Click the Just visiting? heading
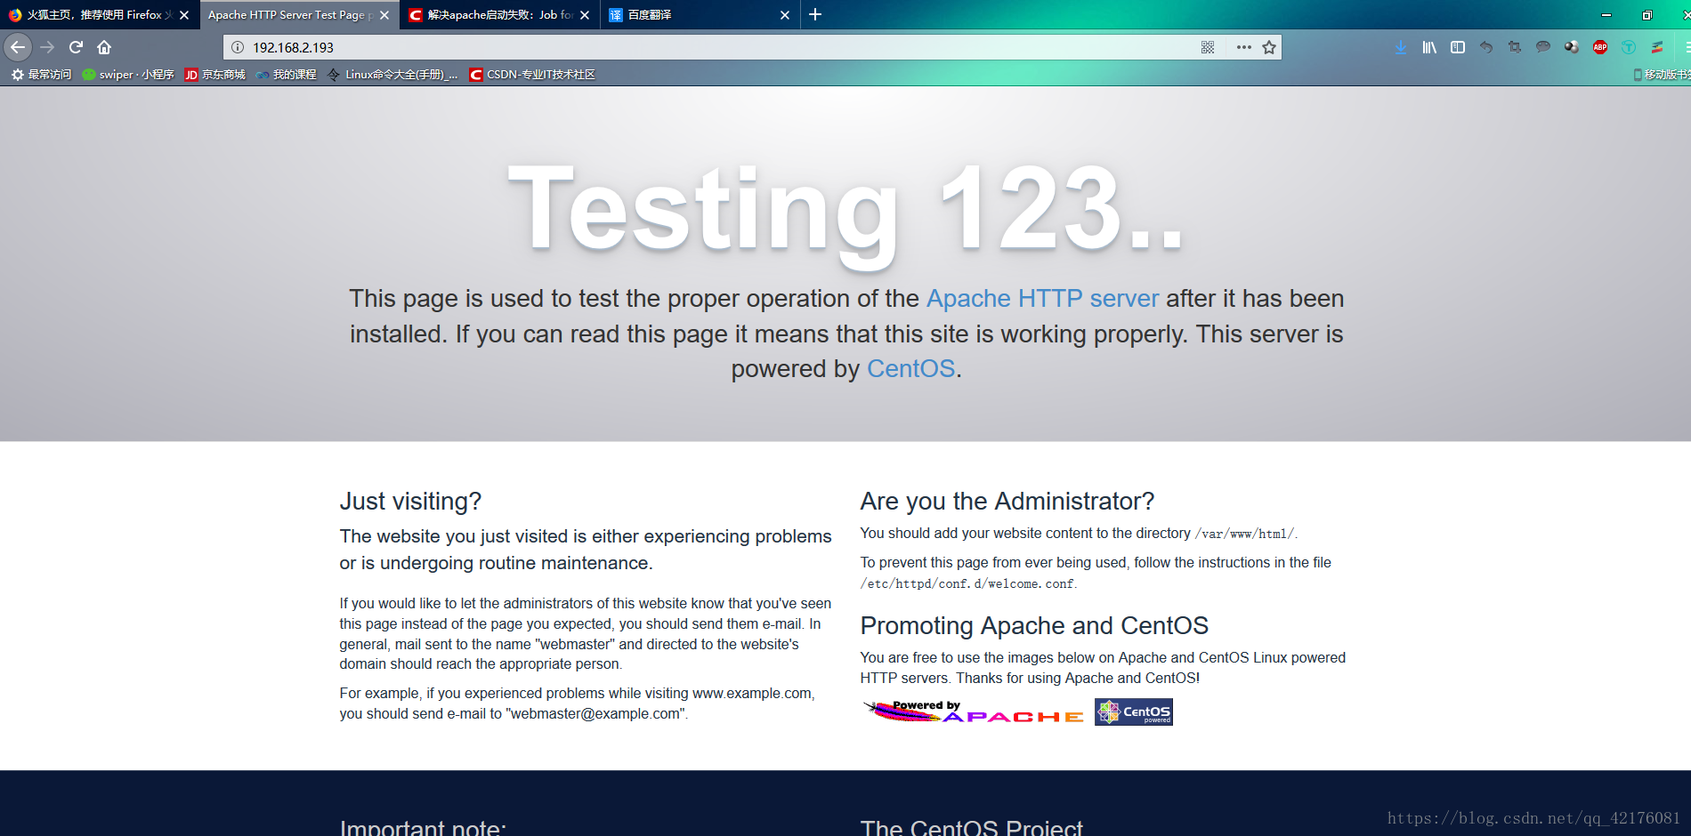 (410, 502)
